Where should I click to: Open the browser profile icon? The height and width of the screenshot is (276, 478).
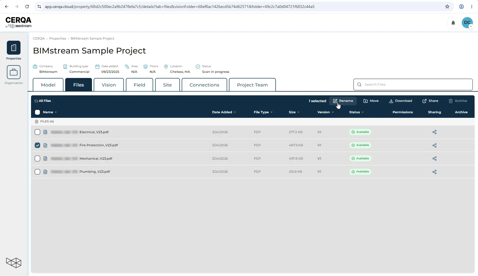click(x=461, y=7)
